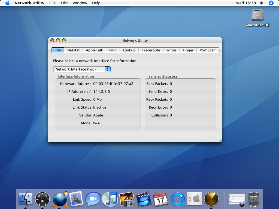
Task: Select the Finger tab
Action: point(188,50)
